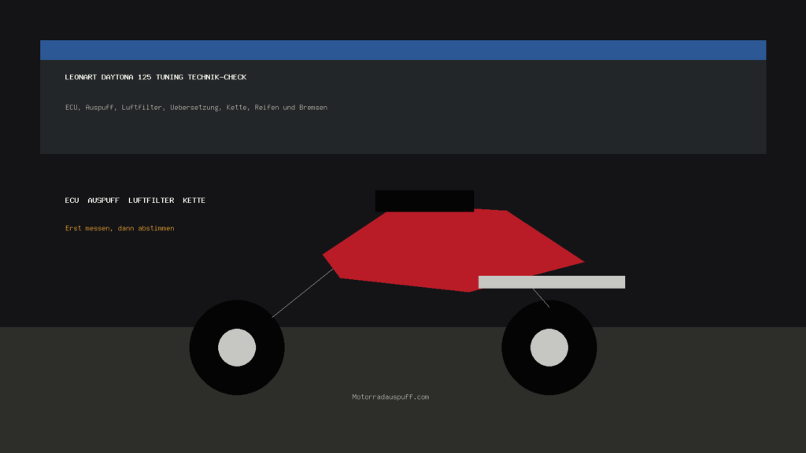Image resolution: width=806 pixels, height=453 pixels.
Task: Select the ECU tab
Action: (72, 201)
